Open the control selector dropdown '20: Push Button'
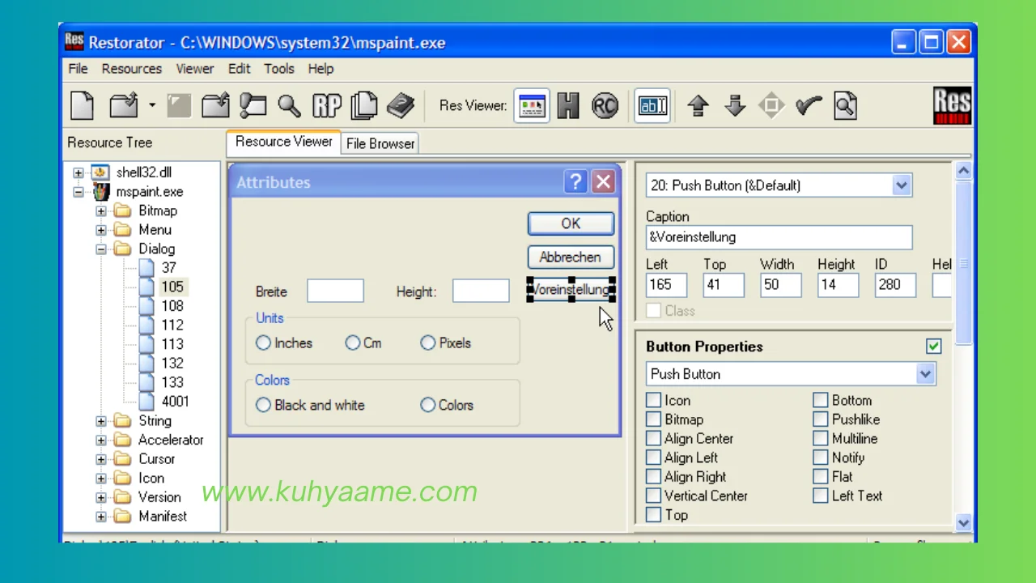1036x583 pixels. 902,185
